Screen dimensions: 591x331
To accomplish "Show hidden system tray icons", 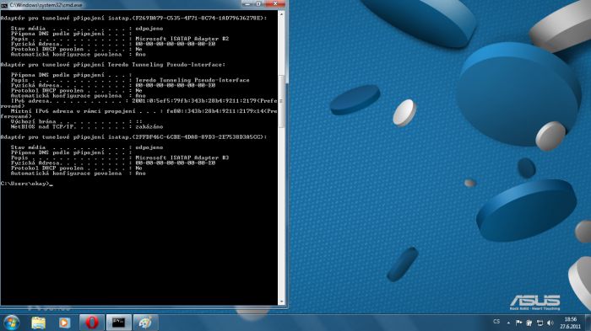I will tap(508, 323).
